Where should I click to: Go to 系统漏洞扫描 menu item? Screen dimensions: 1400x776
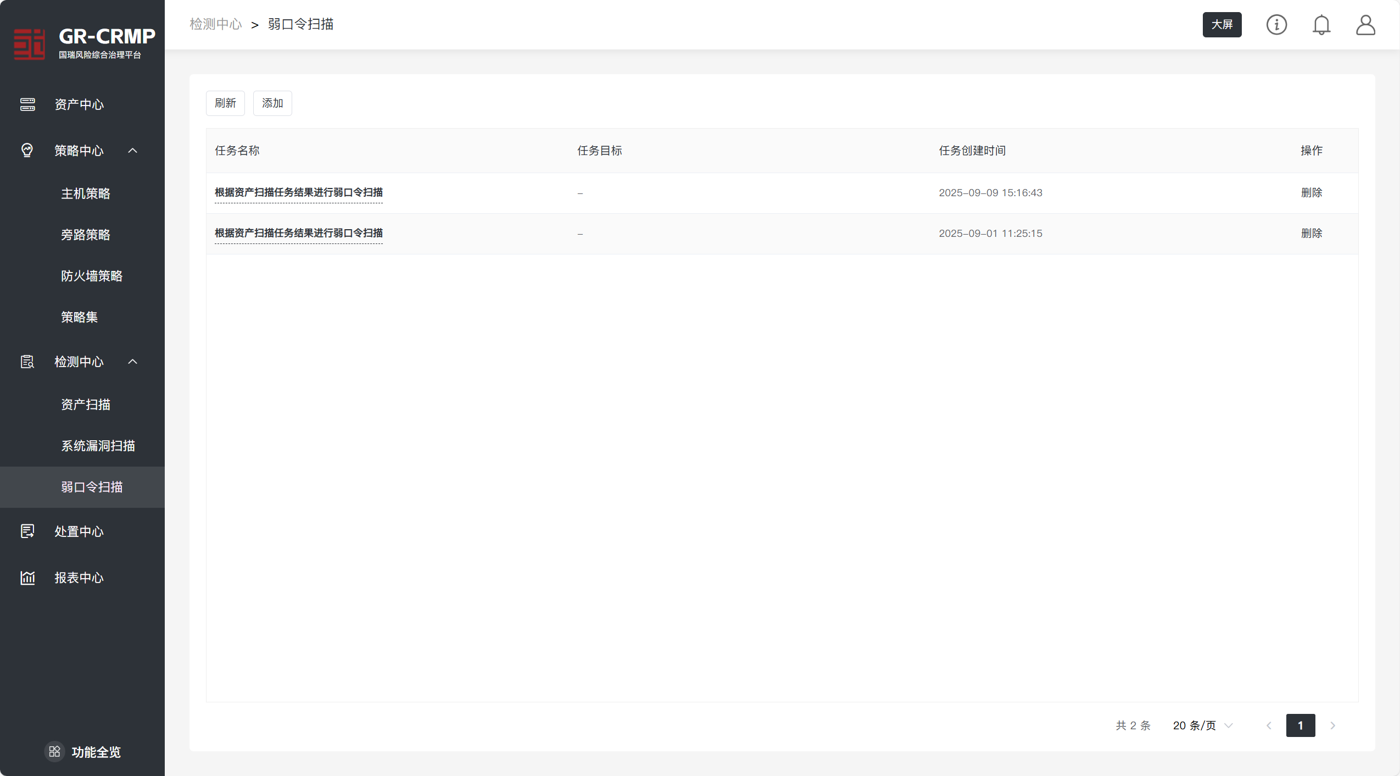pos(98,446)
